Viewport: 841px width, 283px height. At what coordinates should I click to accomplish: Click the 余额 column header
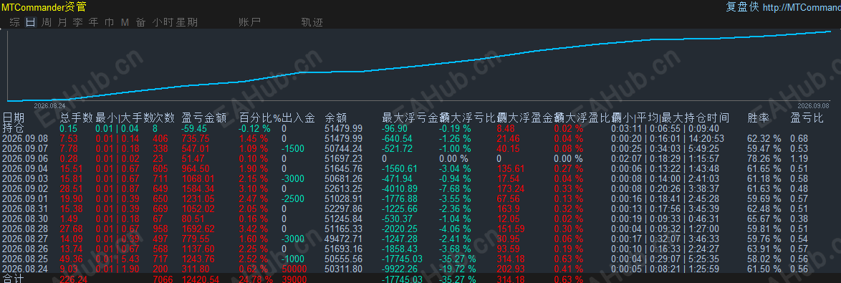(336, 117)
